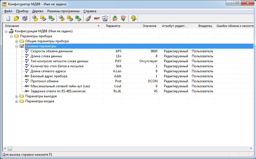
Task: Click the yellow question mark help icon
Action: [x=134, y=19]
